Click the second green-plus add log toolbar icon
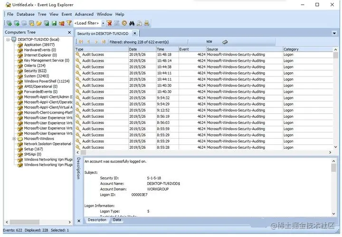Image resolution: width=342 pixels, height=237 pixels. (17, 23)
